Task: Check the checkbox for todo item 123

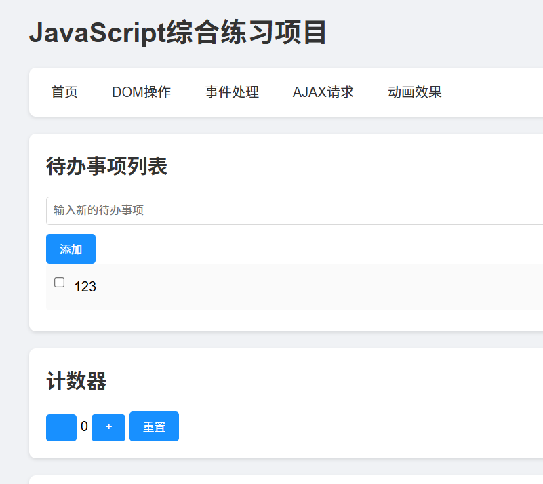Action: [x=60, y=283]
